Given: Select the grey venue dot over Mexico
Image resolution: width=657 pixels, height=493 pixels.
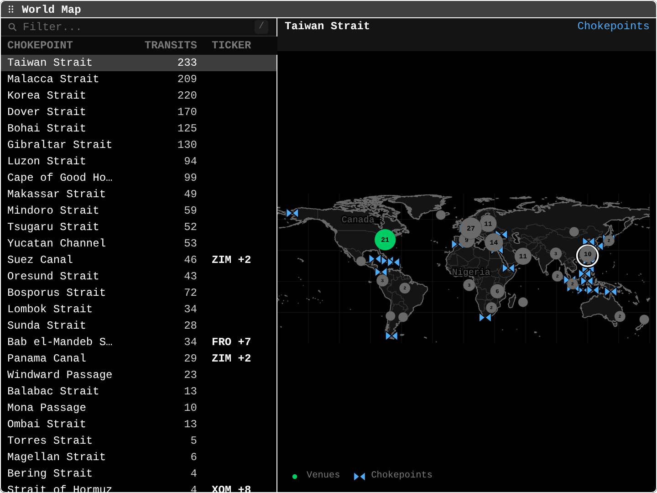Looking at the screenshot, I should [361, 261].
